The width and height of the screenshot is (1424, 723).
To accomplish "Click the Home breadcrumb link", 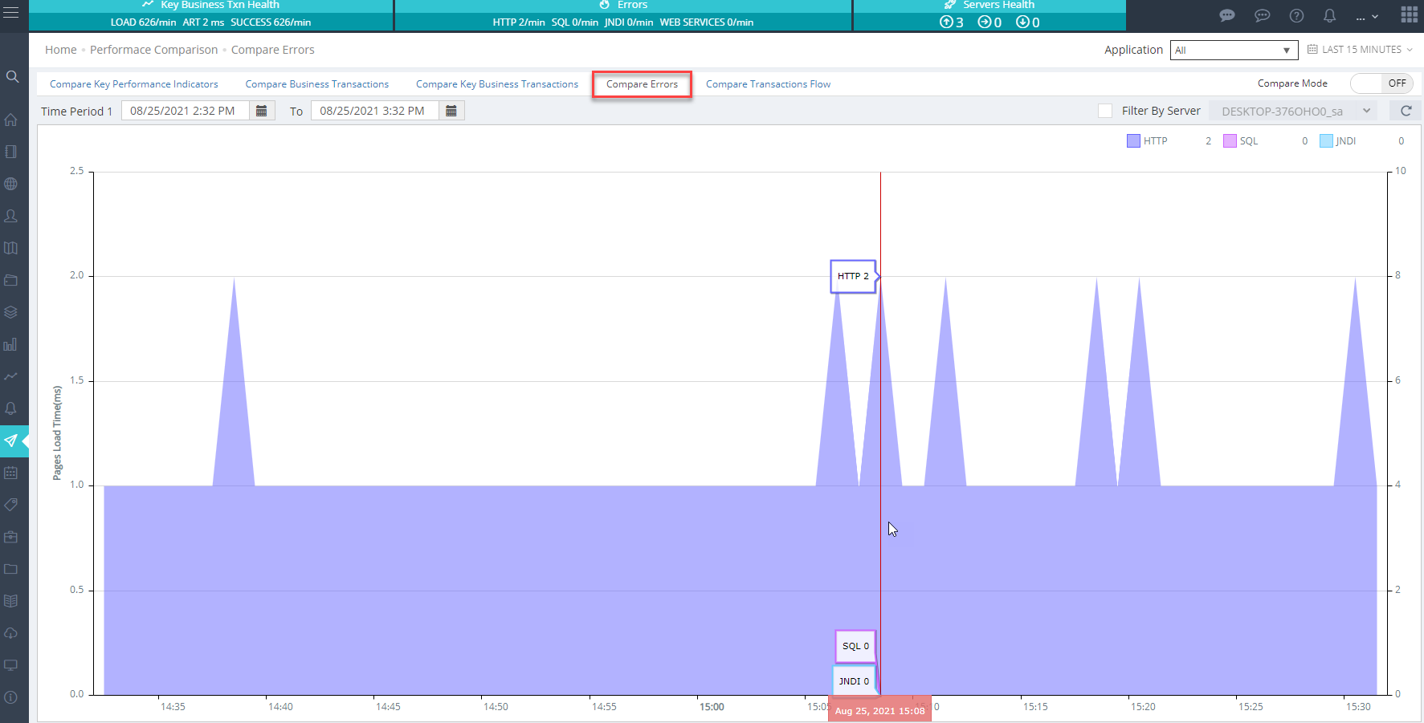I will [61, 50].
